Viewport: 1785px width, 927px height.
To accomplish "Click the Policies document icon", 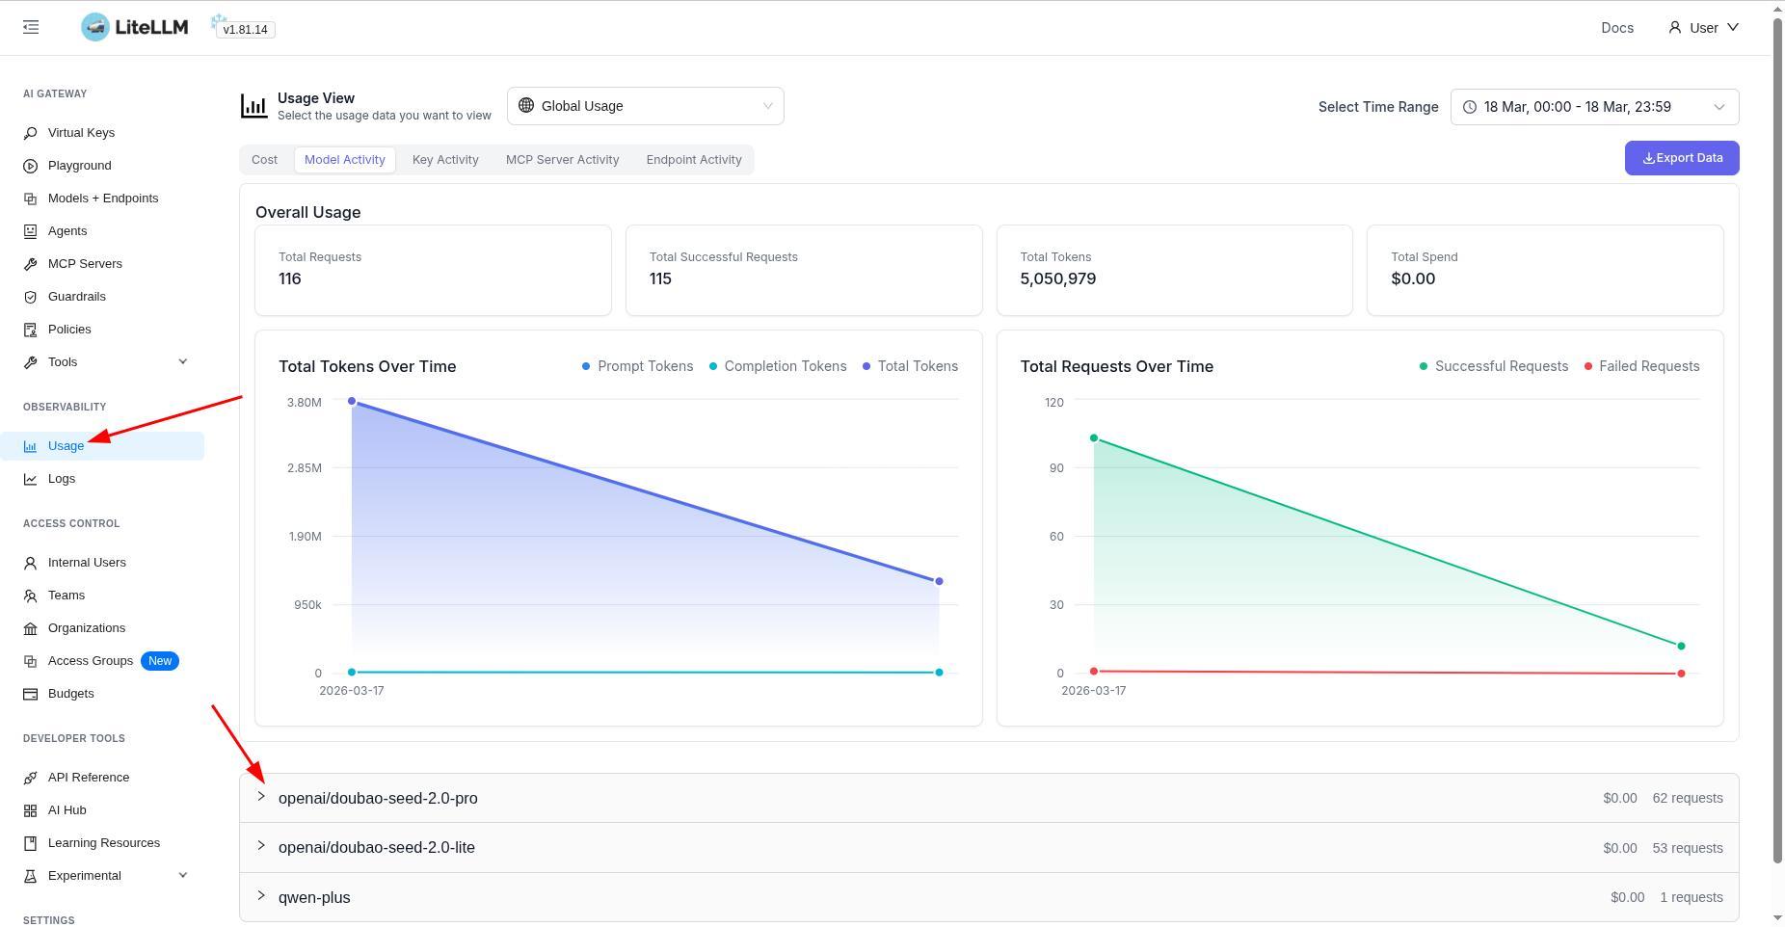I will [x=30, y=330].
